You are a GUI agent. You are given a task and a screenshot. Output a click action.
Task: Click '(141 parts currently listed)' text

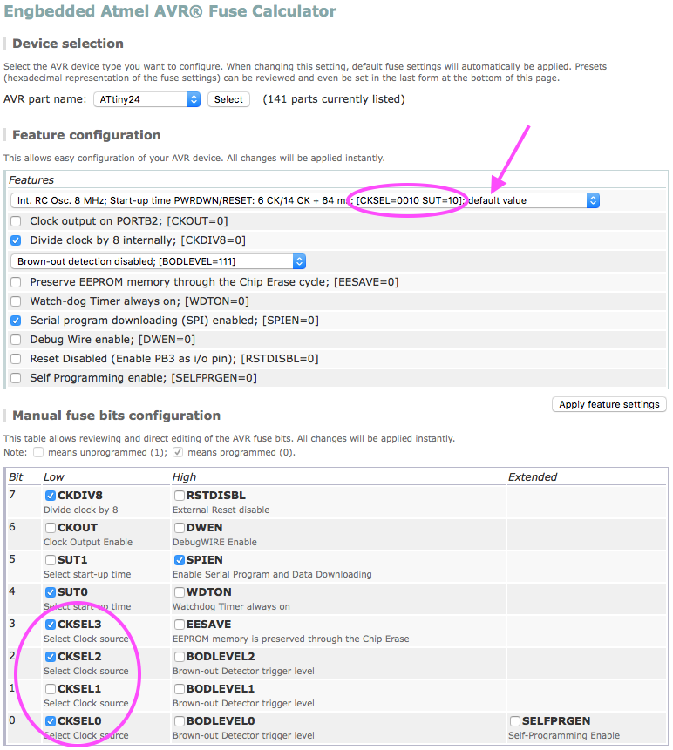tap(334, 99)
